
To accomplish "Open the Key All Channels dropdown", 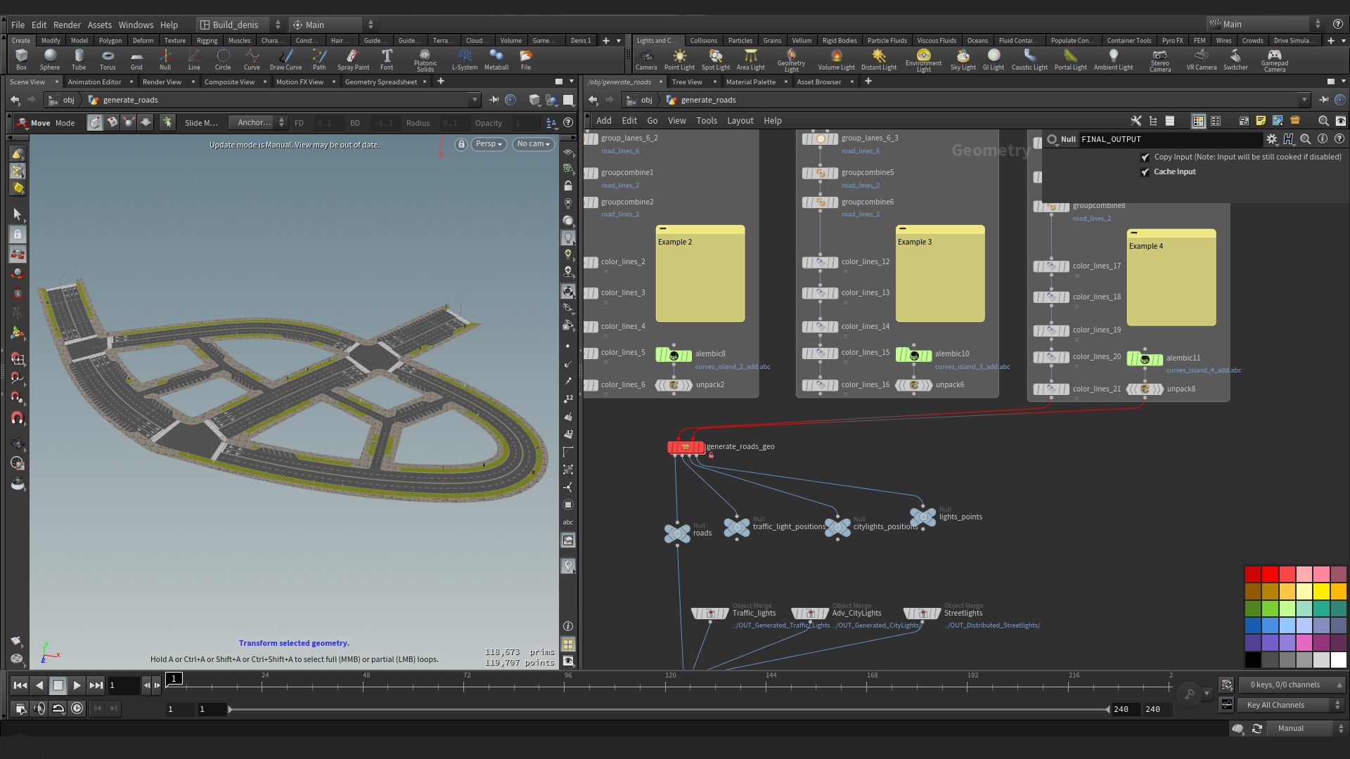I will coord(1291,705).
